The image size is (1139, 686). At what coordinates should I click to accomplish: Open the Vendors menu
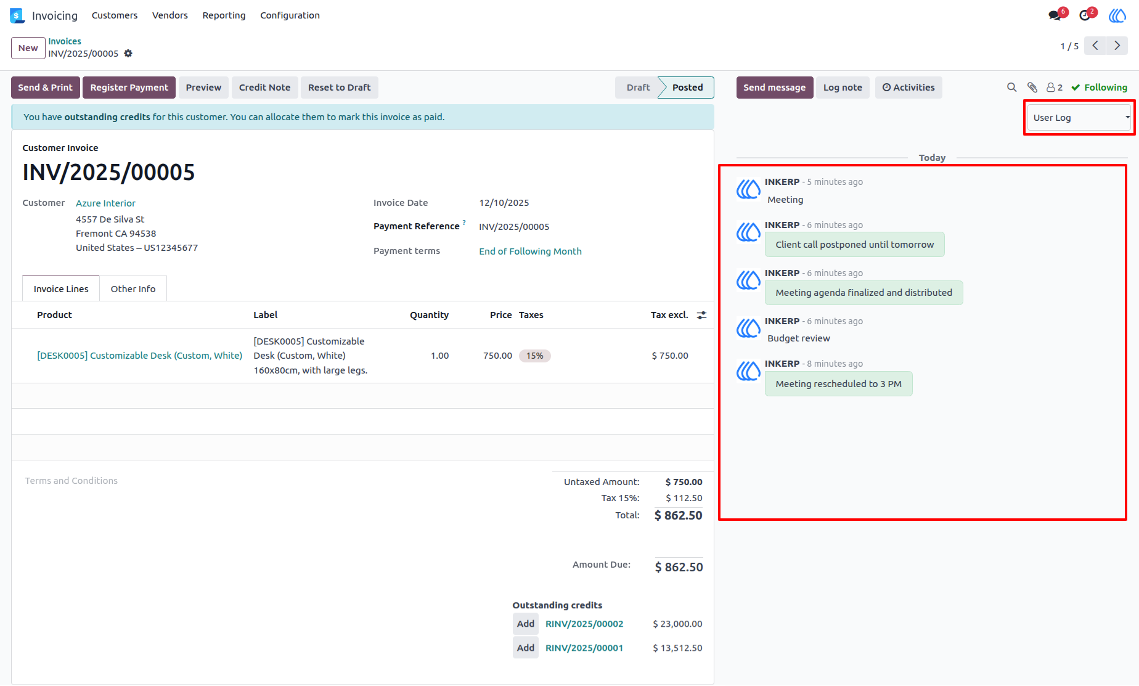(170, 15)
